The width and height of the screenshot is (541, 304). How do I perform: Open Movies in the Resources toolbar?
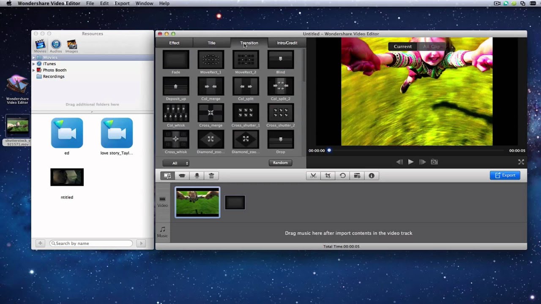tap(40, 46)
